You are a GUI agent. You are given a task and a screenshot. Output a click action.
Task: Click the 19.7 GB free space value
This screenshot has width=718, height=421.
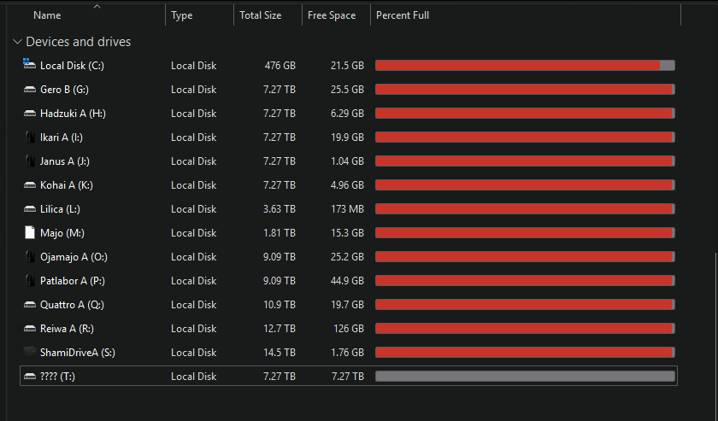pos(347,305)
